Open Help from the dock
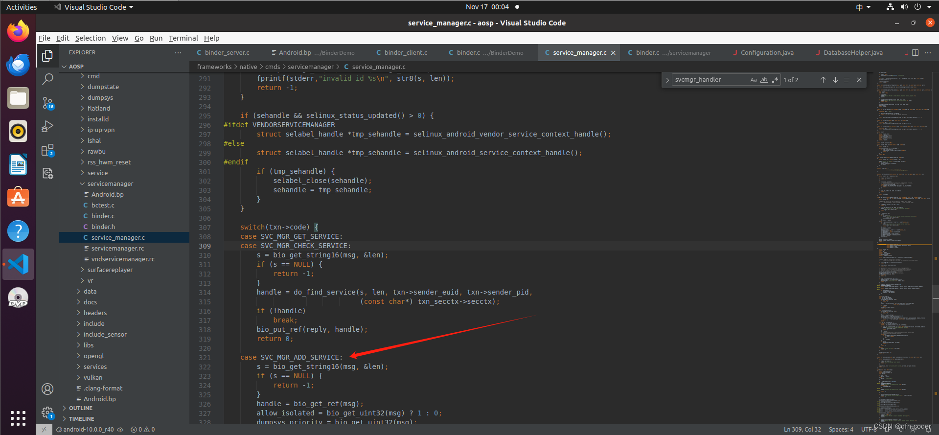 tap(18, 231)
